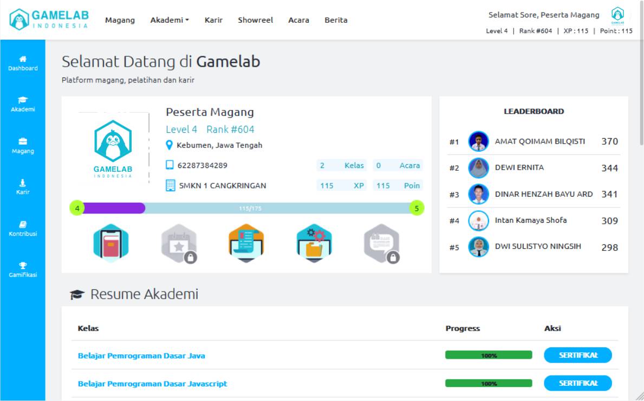Screen dimensions: 644x401
Task: Click the 115 Poin stat badge
Action: click(398, 185)
